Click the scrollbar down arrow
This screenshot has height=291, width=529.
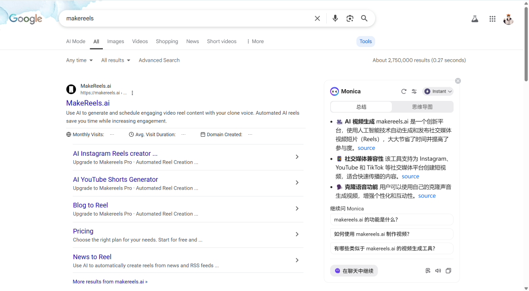click(x=526, y=288)
